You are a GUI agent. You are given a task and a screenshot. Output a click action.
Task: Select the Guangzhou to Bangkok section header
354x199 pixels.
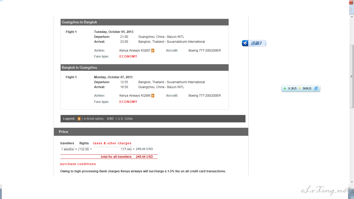coord(145,22)
